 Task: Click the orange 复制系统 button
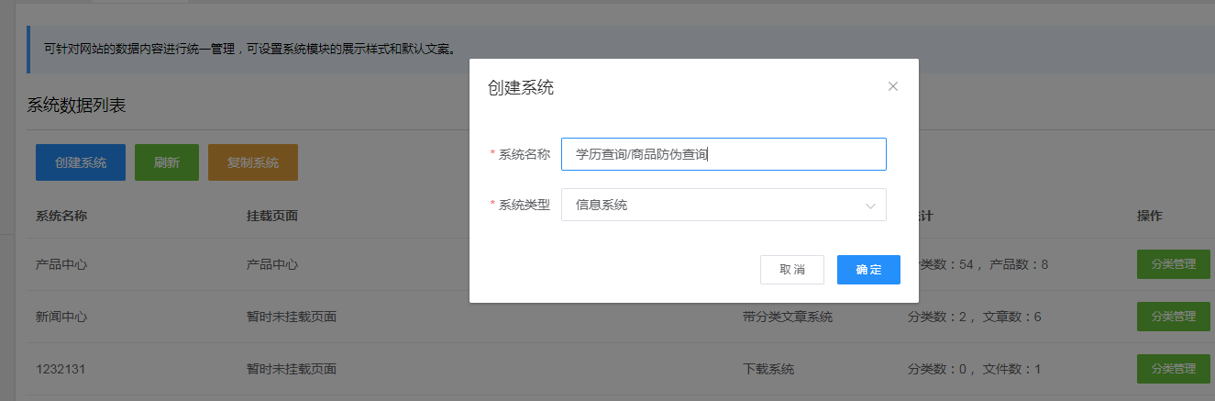[252, 162]
